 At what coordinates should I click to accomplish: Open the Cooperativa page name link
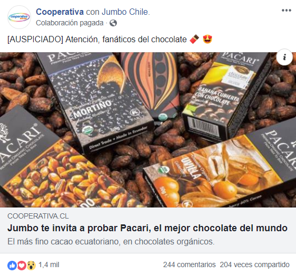pyautogui.click(x=60, y=12)
